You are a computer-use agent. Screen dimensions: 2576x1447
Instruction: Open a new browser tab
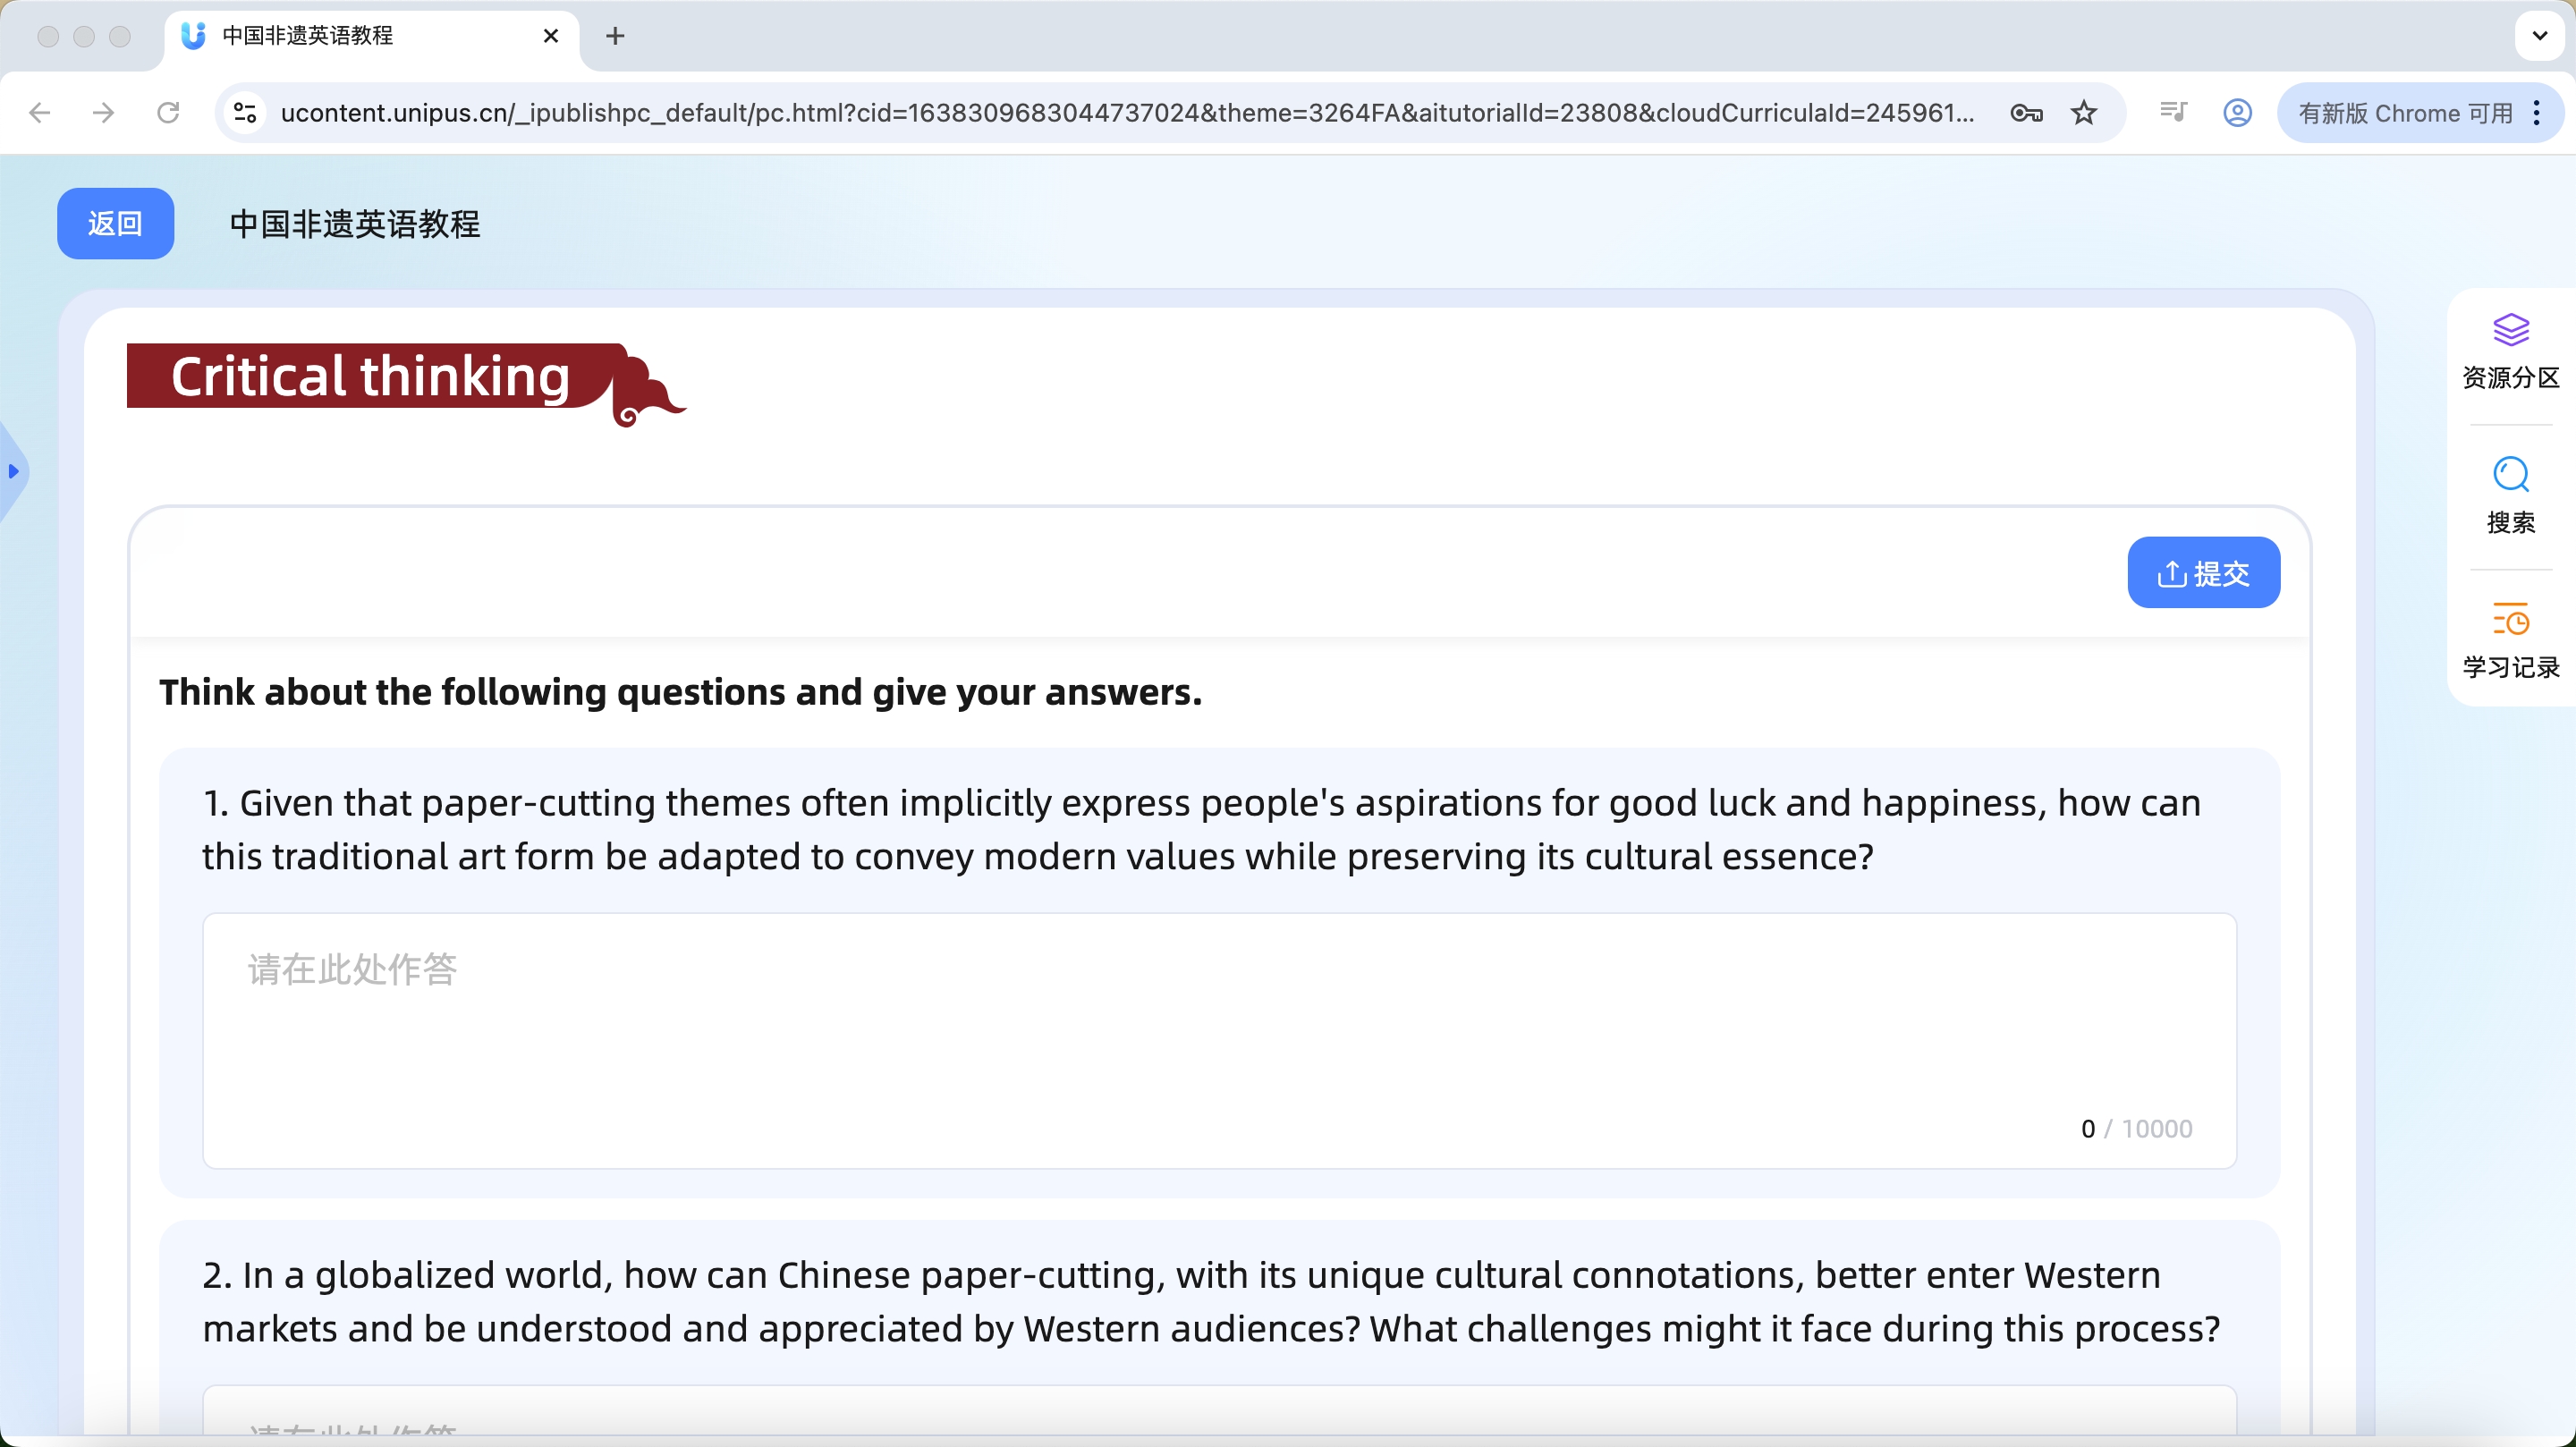coord(615,36)
